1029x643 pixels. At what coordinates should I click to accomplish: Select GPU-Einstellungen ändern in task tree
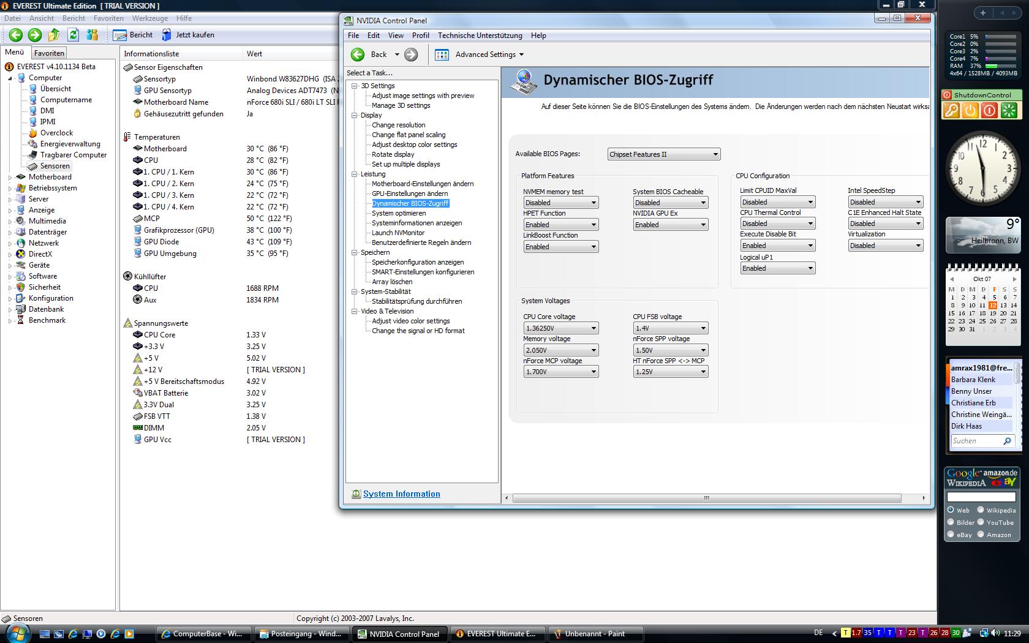click(410, 194)
